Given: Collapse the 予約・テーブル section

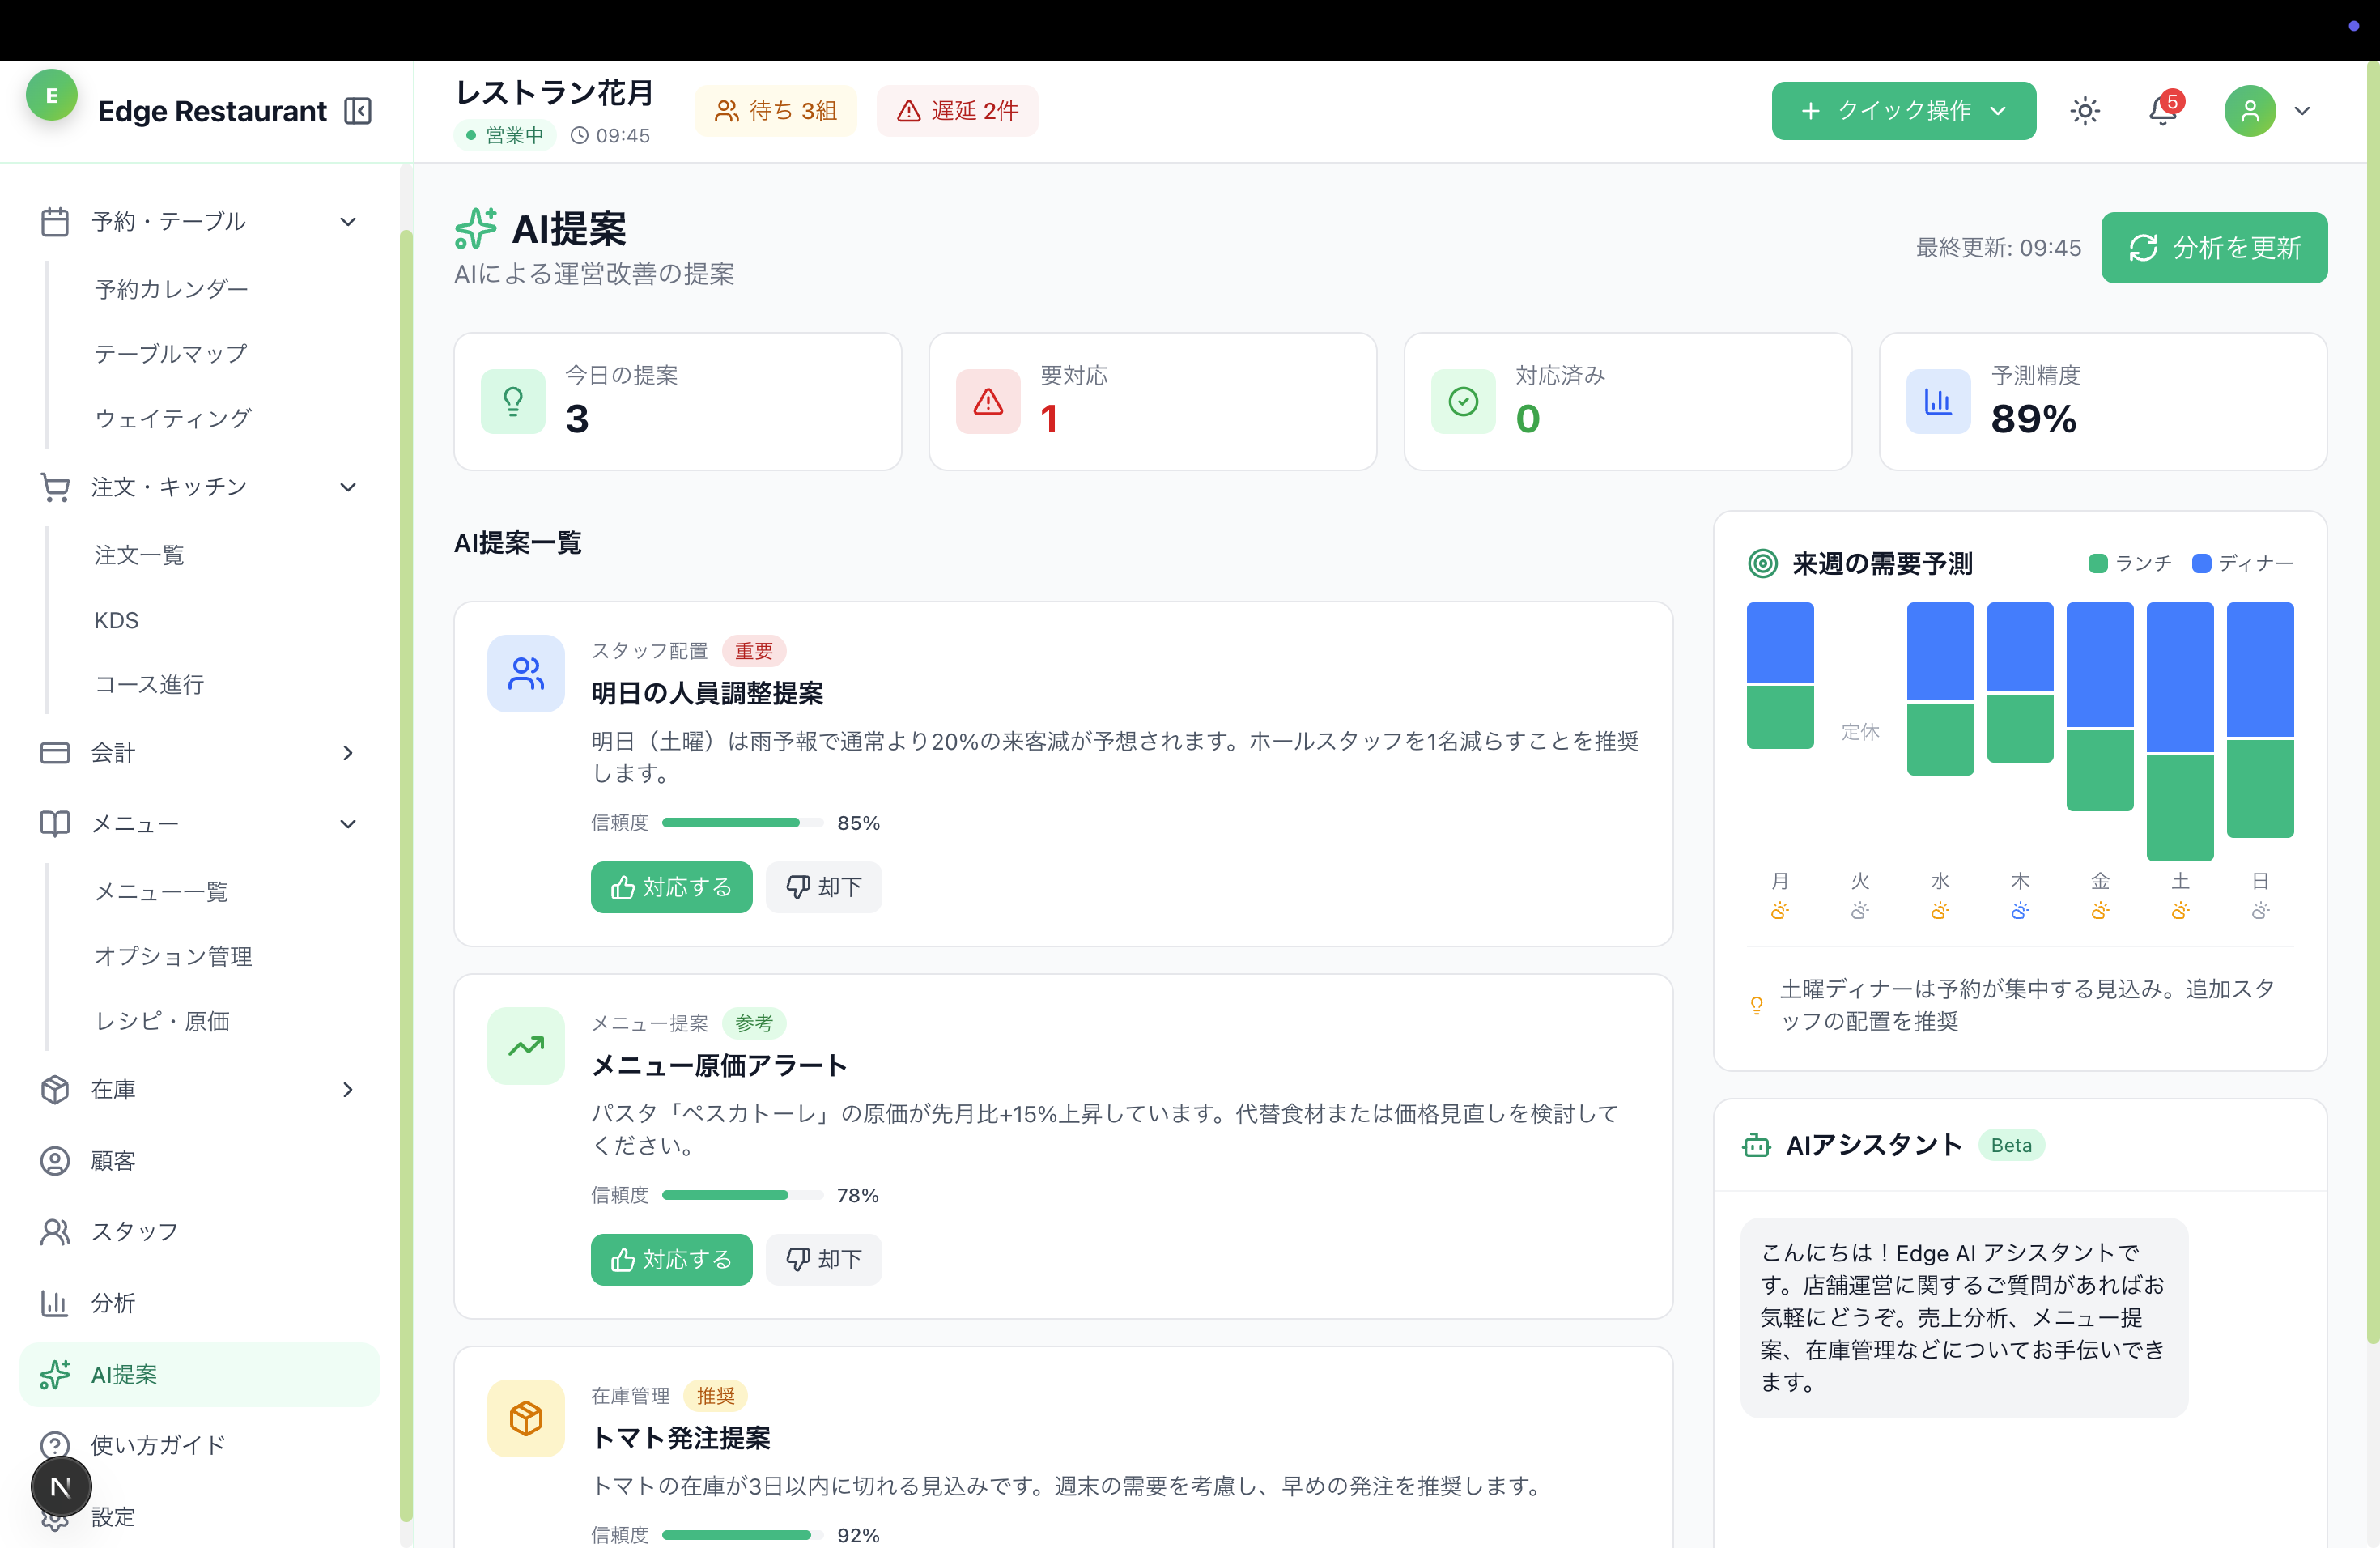Looking at the screenshot, I should tap(347, 222).
